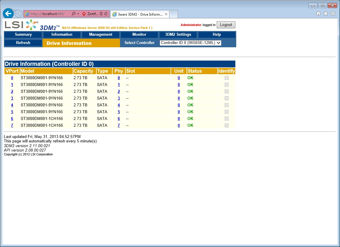340x247 pixels.
Task: Click the Identify column header
Action: point(226,71)
